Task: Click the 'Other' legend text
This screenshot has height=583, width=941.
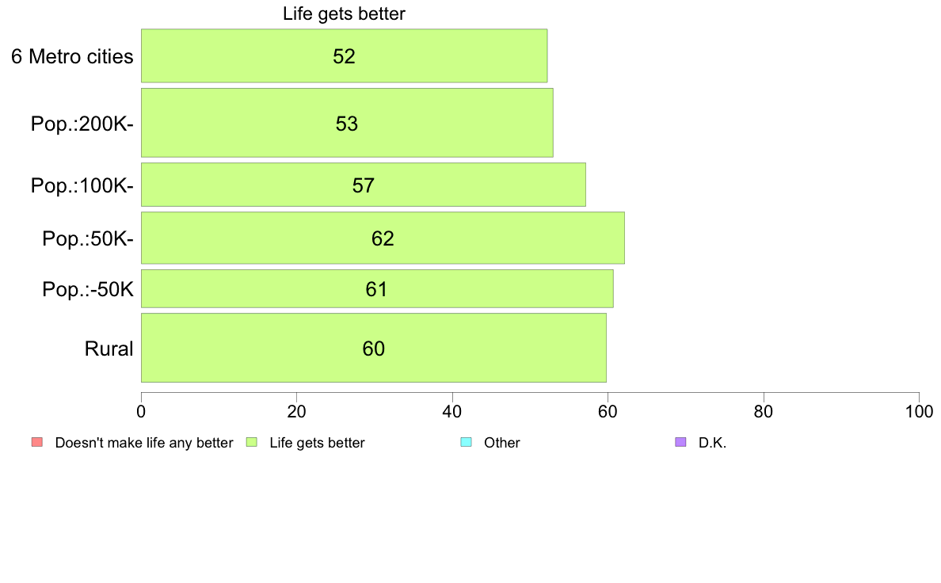Action: (x=501, y=443)
